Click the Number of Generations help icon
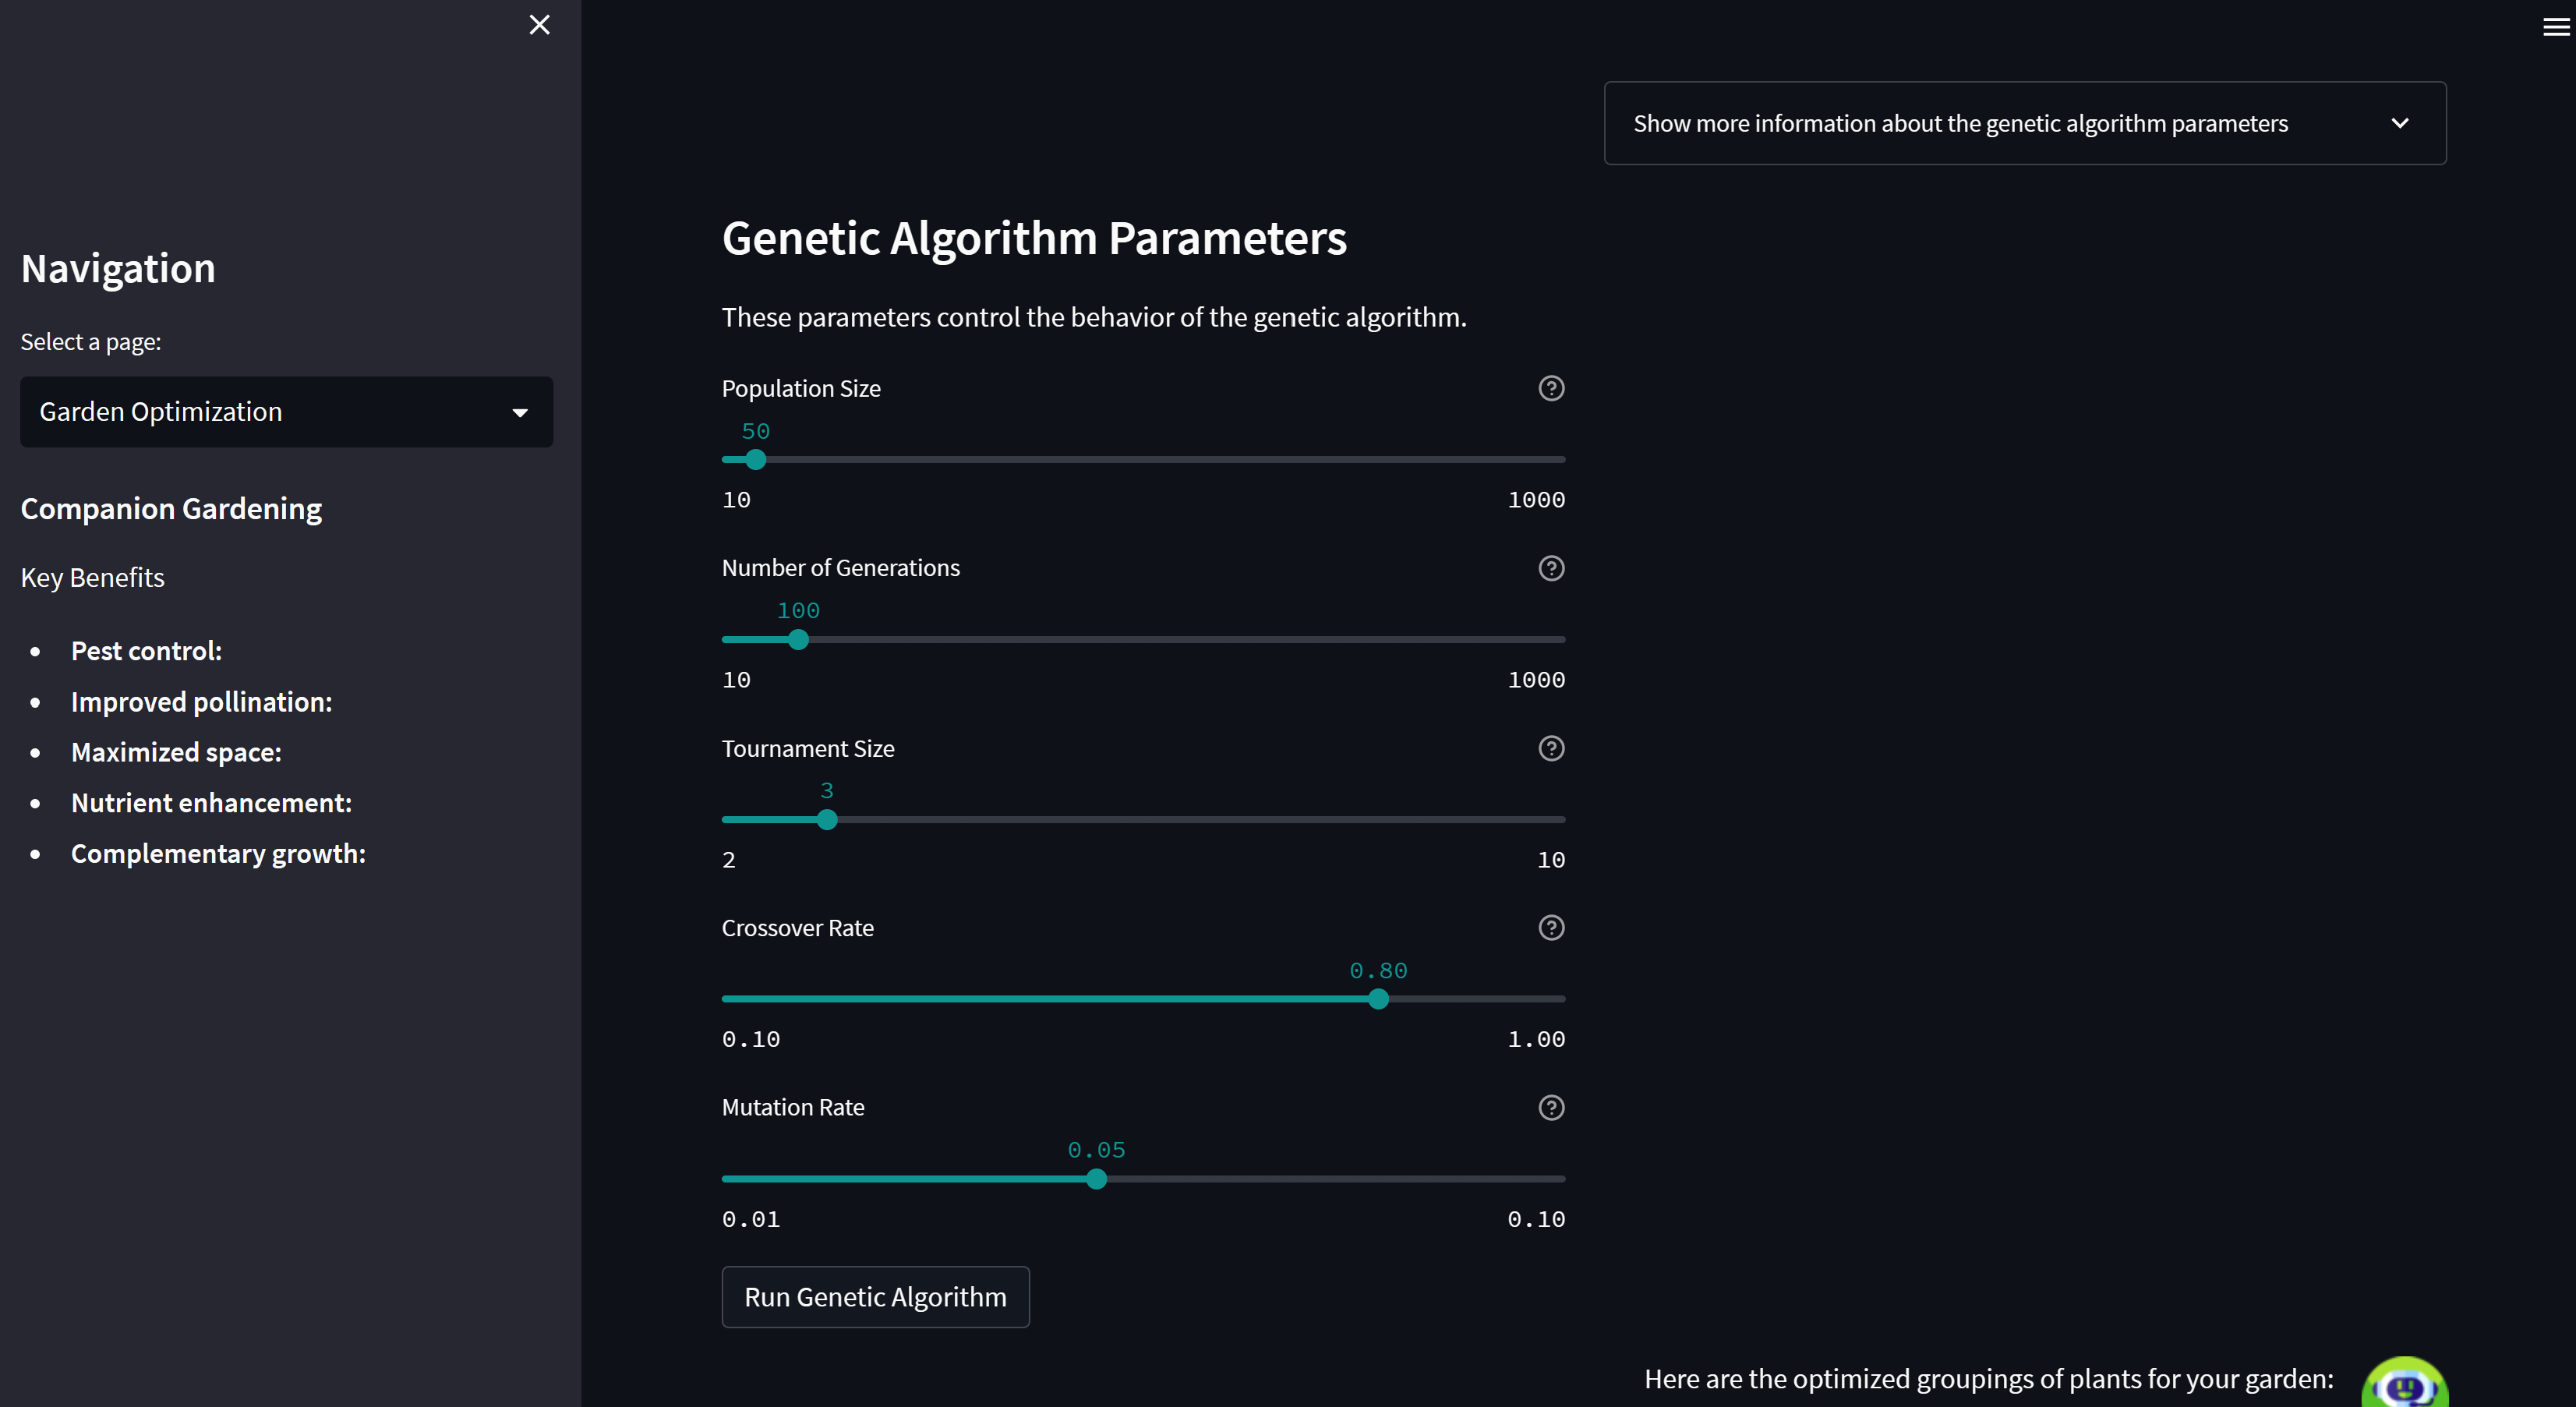Viewport: 2576px width, 1407px height. [x=1552, y=568]
